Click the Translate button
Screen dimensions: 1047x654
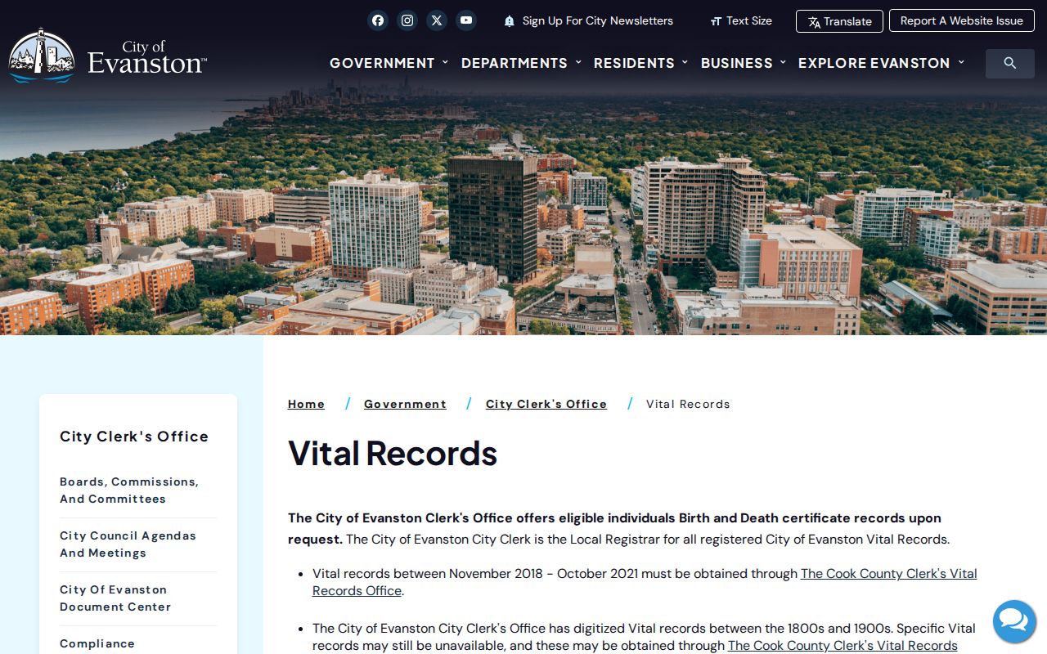point(839,21)
